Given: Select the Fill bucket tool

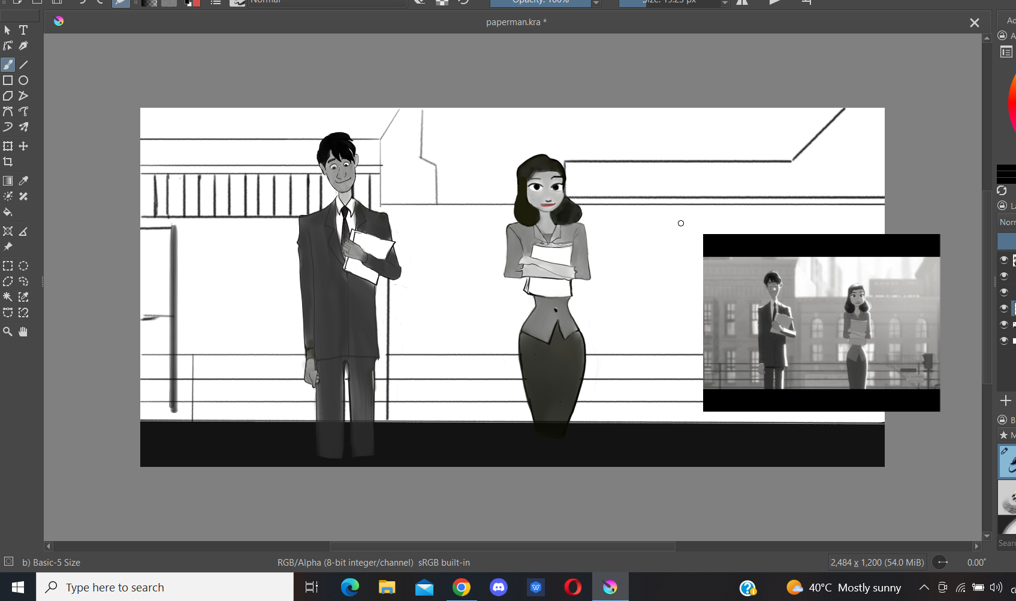Looking at the screenshot, I should tap(8, 212).
